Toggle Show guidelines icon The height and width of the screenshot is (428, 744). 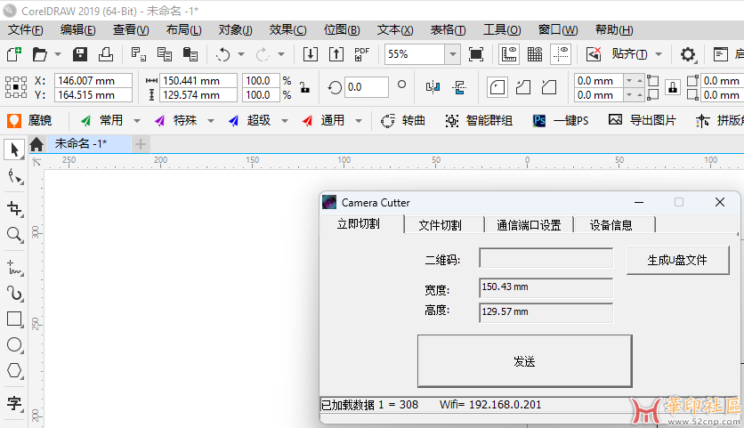(x=561, y=54)
